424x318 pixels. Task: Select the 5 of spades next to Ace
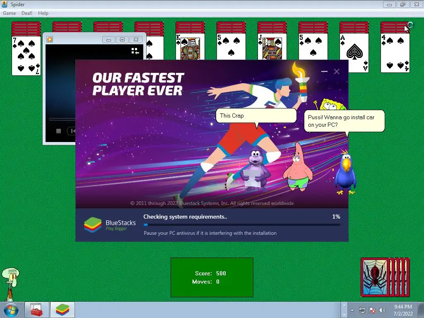pos(313,46)
